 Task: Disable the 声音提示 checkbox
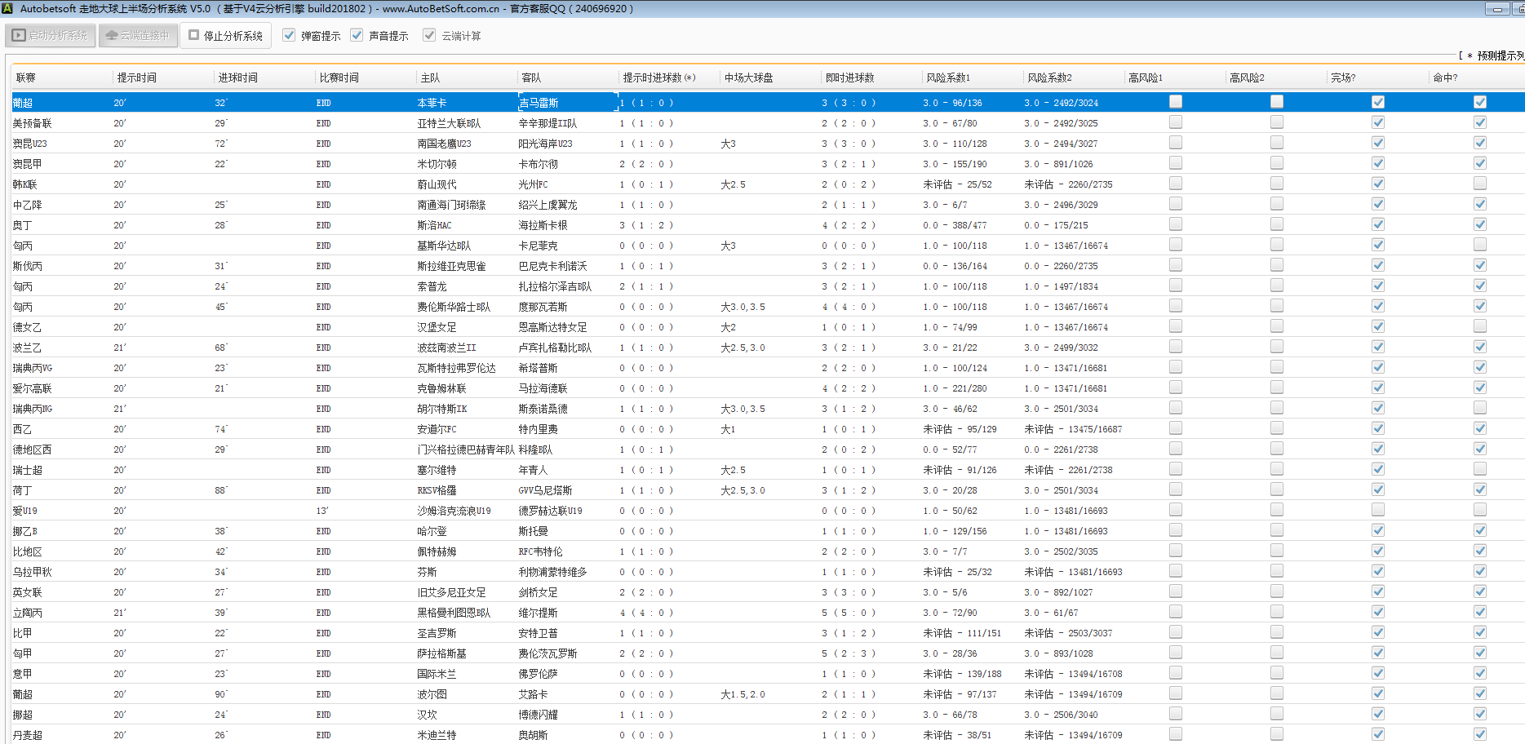[x=357, y=35]
